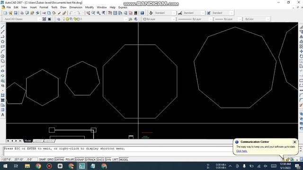The height and width of the screenshot is (170, 303).
Task: Open the Workspace Settings icon
Action: (44, 19)
